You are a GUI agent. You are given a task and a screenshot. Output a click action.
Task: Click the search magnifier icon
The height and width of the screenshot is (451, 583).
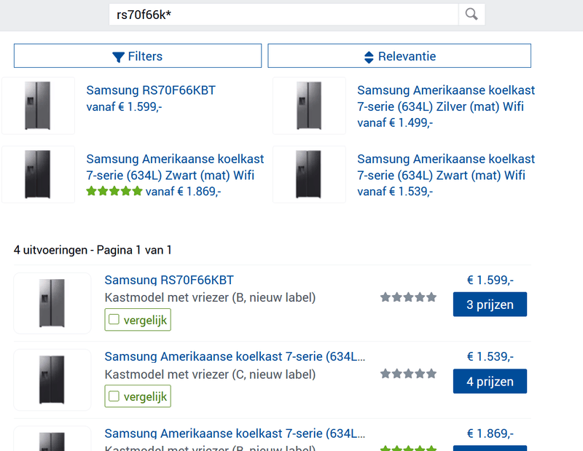pyautogui.click(x=472, y=15)
